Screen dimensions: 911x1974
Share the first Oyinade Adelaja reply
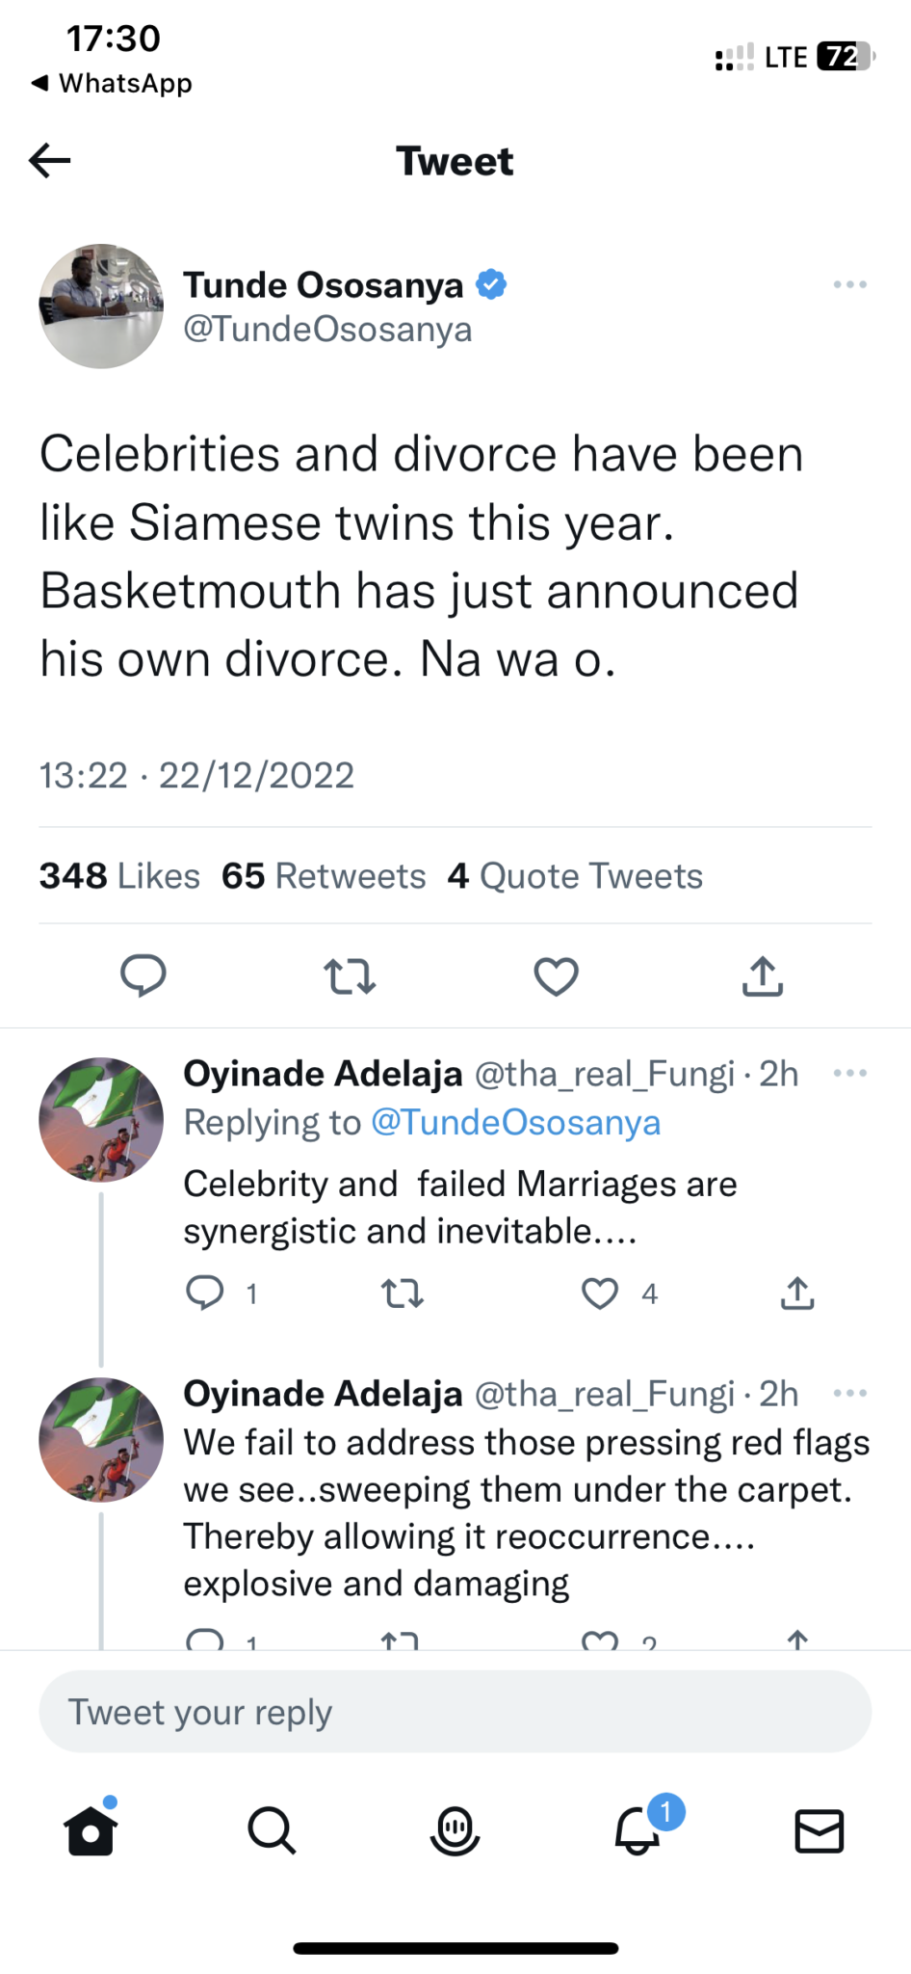click(x=797, y=1294)
